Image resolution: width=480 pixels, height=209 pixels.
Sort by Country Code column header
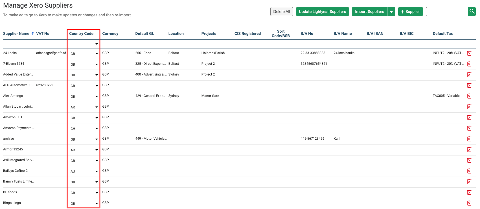click(x=81, y=34)
